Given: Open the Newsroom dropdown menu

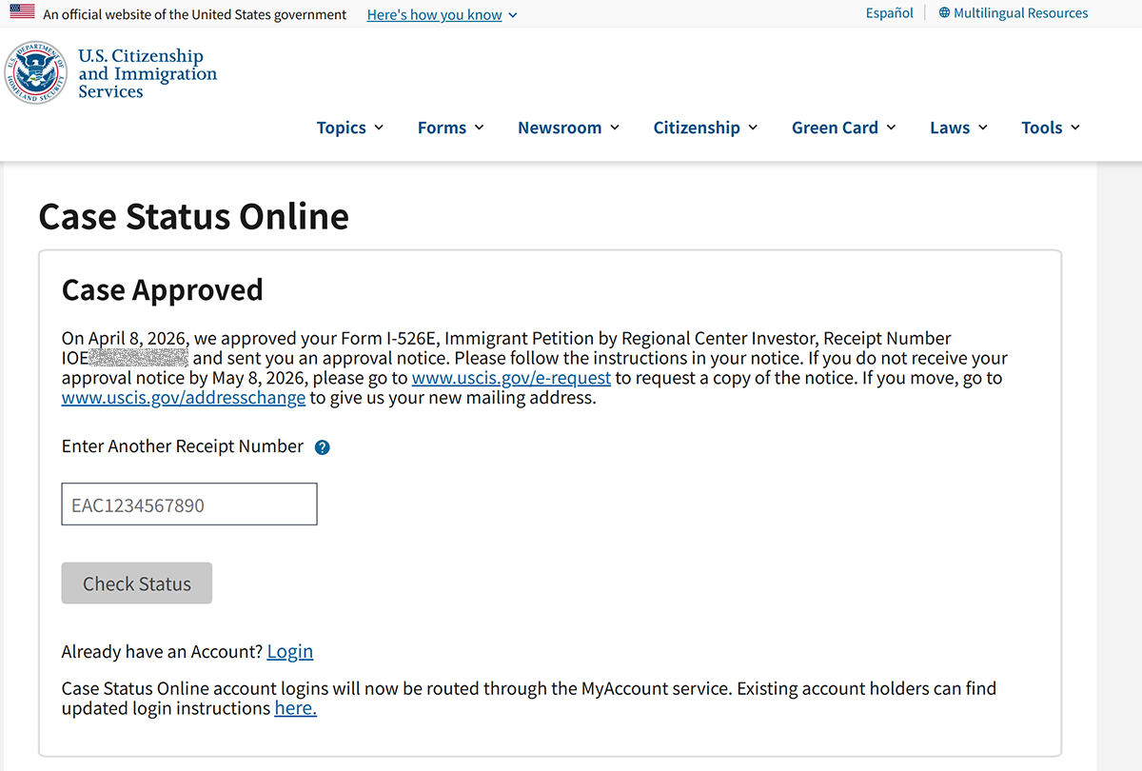Looking at the screenshot, I should (x=568, y=128).
